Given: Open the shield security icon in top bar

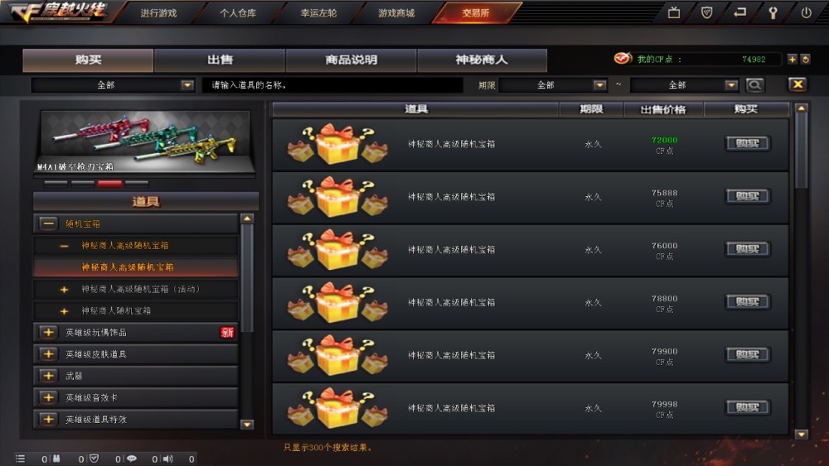Looking at the screenshot, I should point(706,12).
